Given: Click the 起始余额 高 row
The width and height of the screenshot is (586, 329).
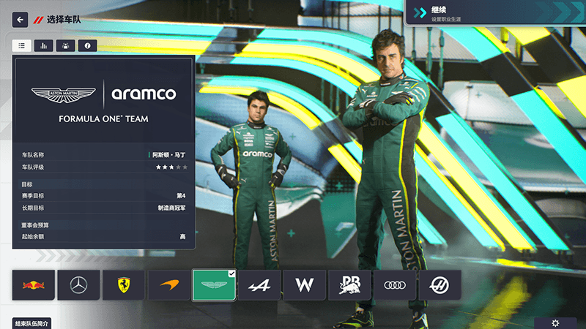Looking at the screenshot, I should tap(104, 236).
